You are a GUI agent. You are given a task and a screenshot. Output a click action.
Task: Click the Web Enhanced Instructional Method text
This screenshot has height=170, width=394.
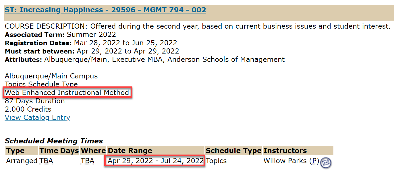click(67, 93)
